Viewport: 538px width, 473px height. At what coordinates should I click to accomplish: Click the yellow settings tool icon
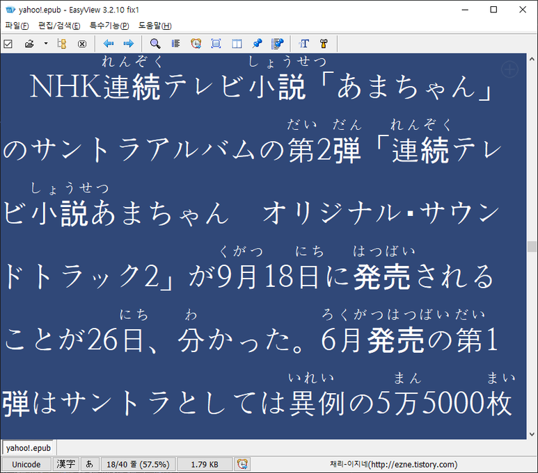point(324,44)
